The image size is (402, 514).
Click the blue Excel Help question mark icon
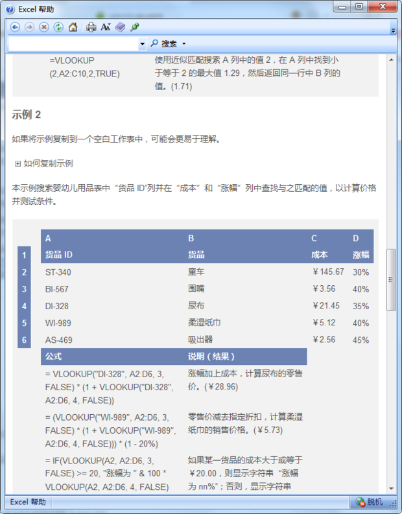(x=10, y=10)
